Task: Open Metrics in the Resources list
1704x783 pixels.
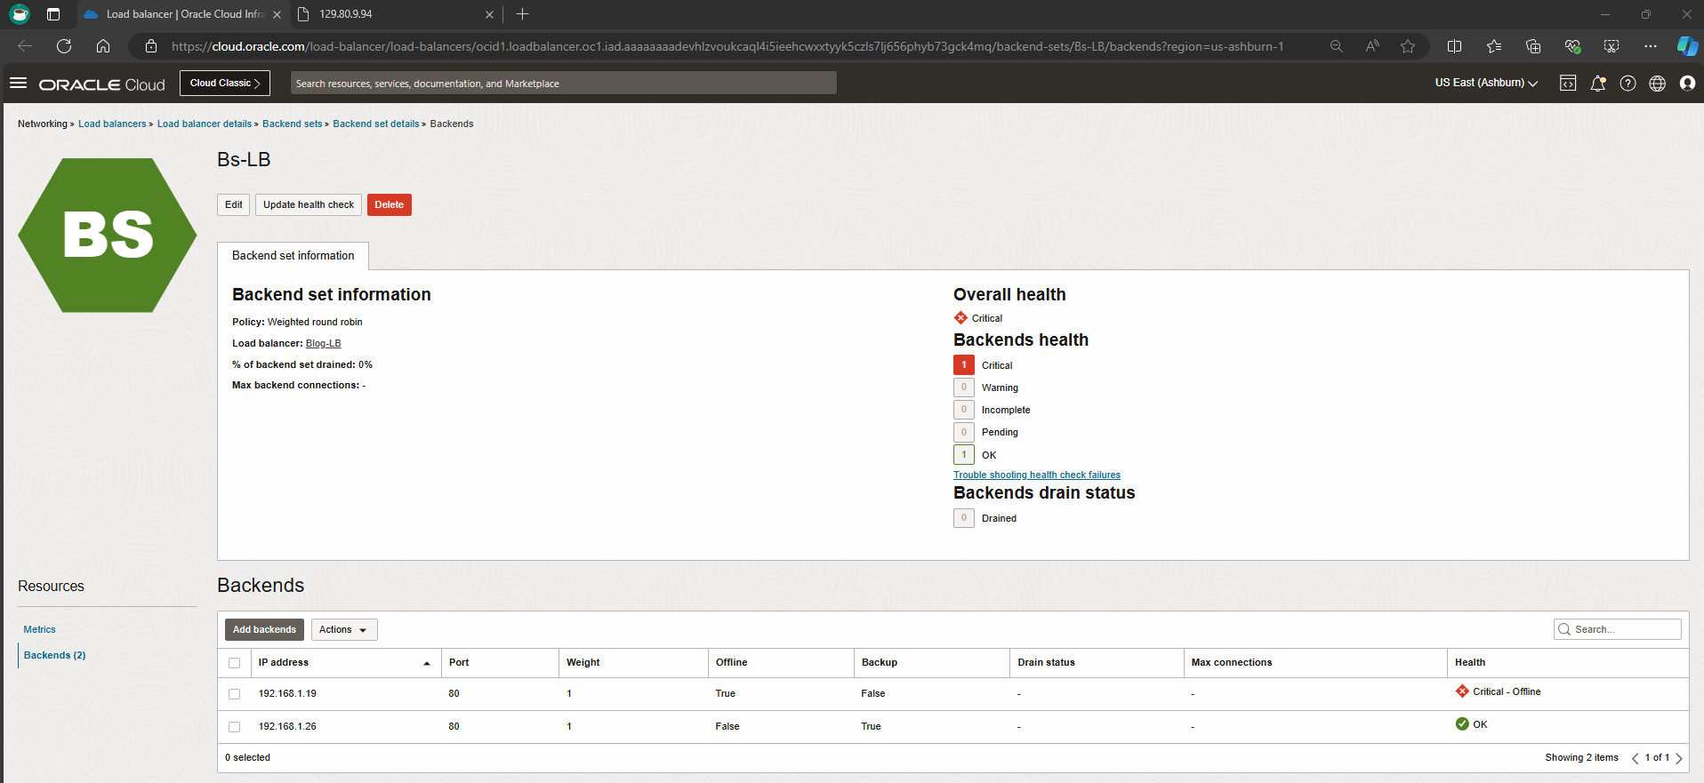Action: click(39, 629)
